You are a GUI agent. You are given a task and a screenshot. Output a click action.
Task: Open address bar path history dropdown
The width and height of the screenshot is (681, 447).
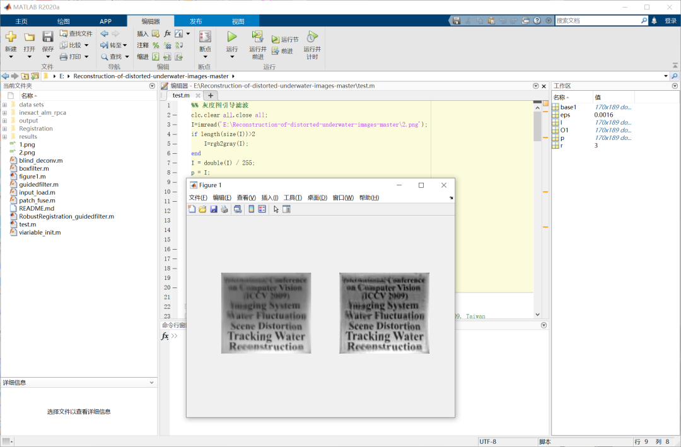666,76
